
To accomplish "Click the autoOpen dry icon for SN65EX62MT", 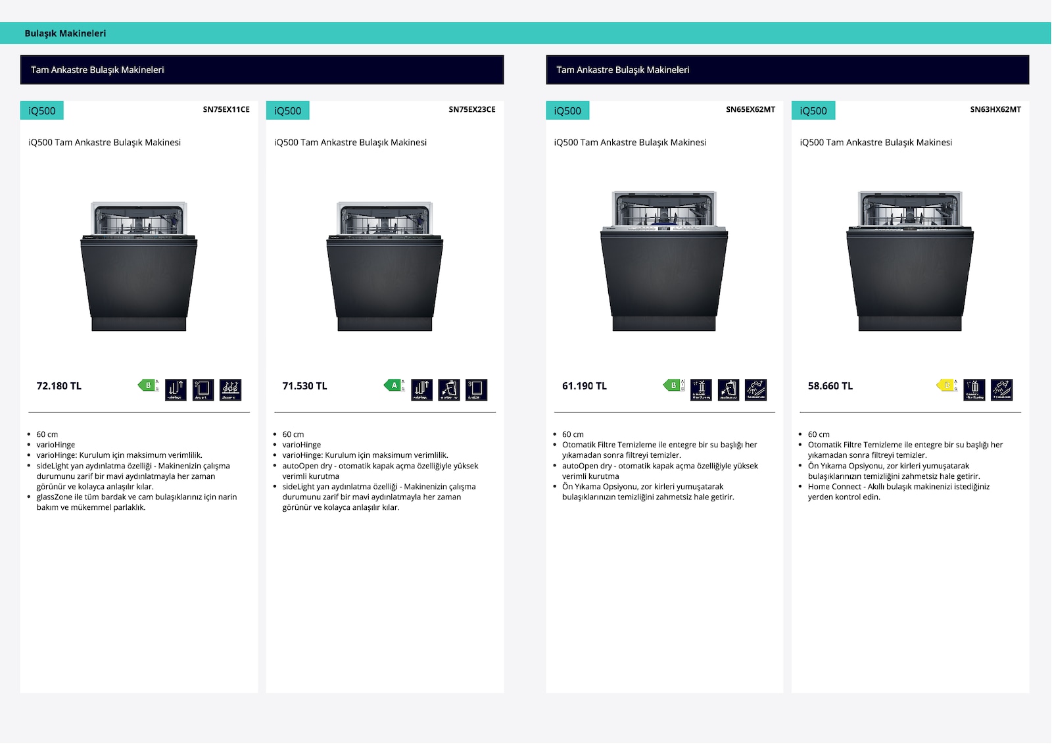I will coord(729,389).
